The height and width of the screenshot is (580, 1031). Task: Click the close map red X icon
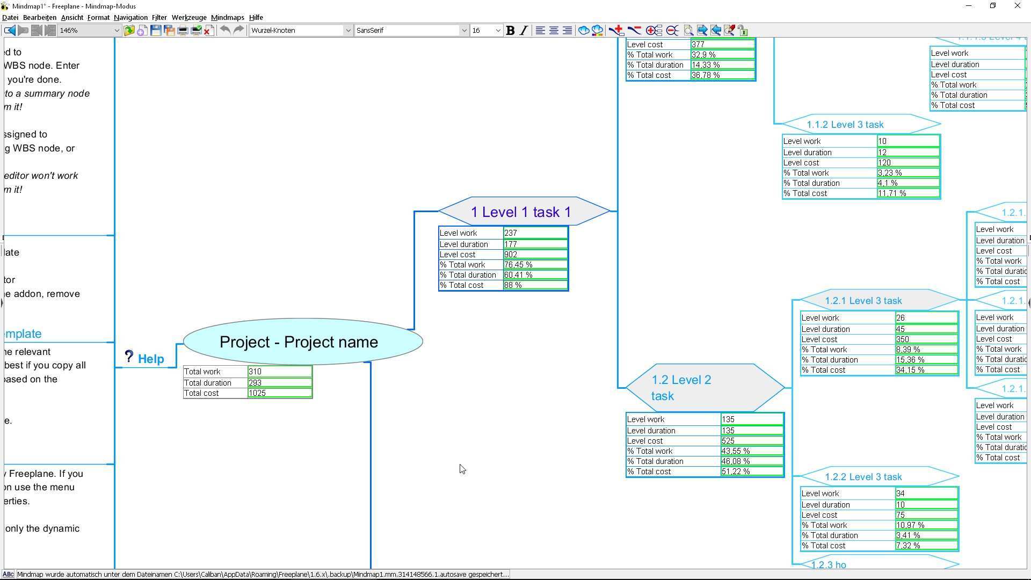[x=209, y=31]
